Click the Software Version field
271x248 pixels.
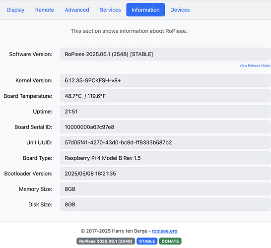165,54
